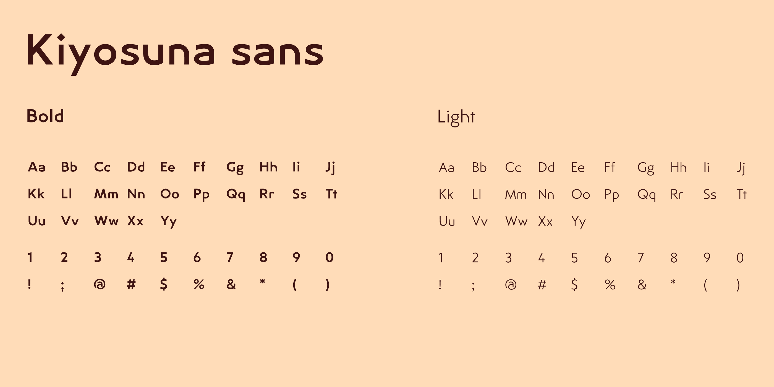Click the bold '#' hash symbol
Image resolution: width=774 pixels, height=387 pixels.
click(131, 284)
